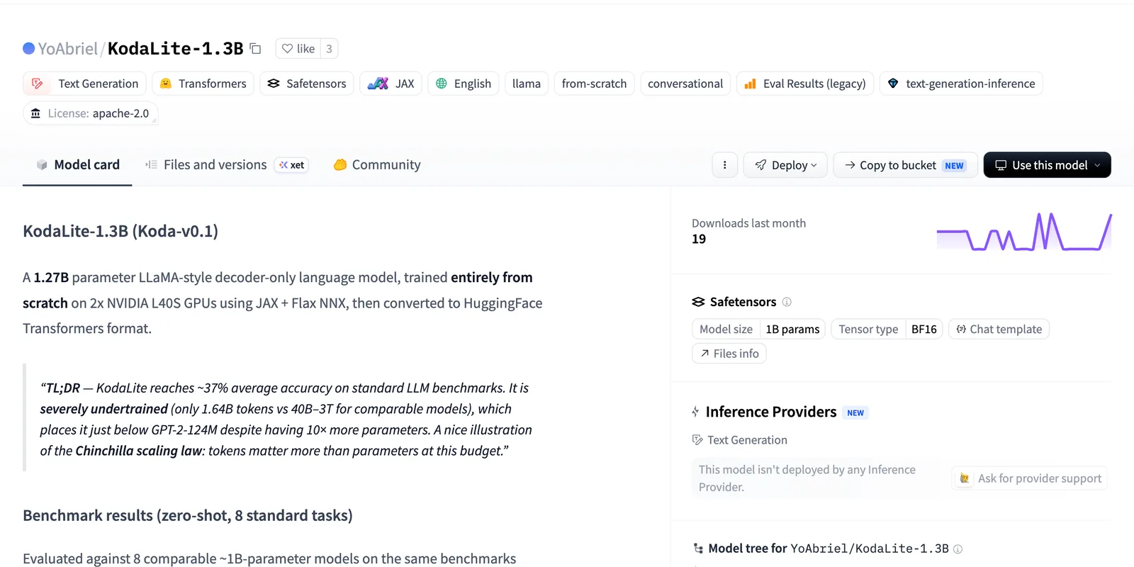The width and height of the screenshot is (1134, 567).
Task: Open the Chat template viewer
Action: click(x=999, y=330)
